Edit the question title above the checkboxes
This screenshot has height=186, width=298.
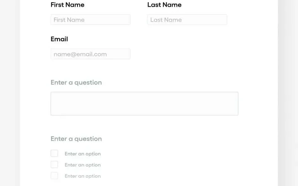tap(76, 139)
